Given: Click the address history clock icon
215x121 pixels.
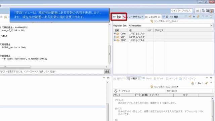Looking at the screenshot, I should coord(116,91).
